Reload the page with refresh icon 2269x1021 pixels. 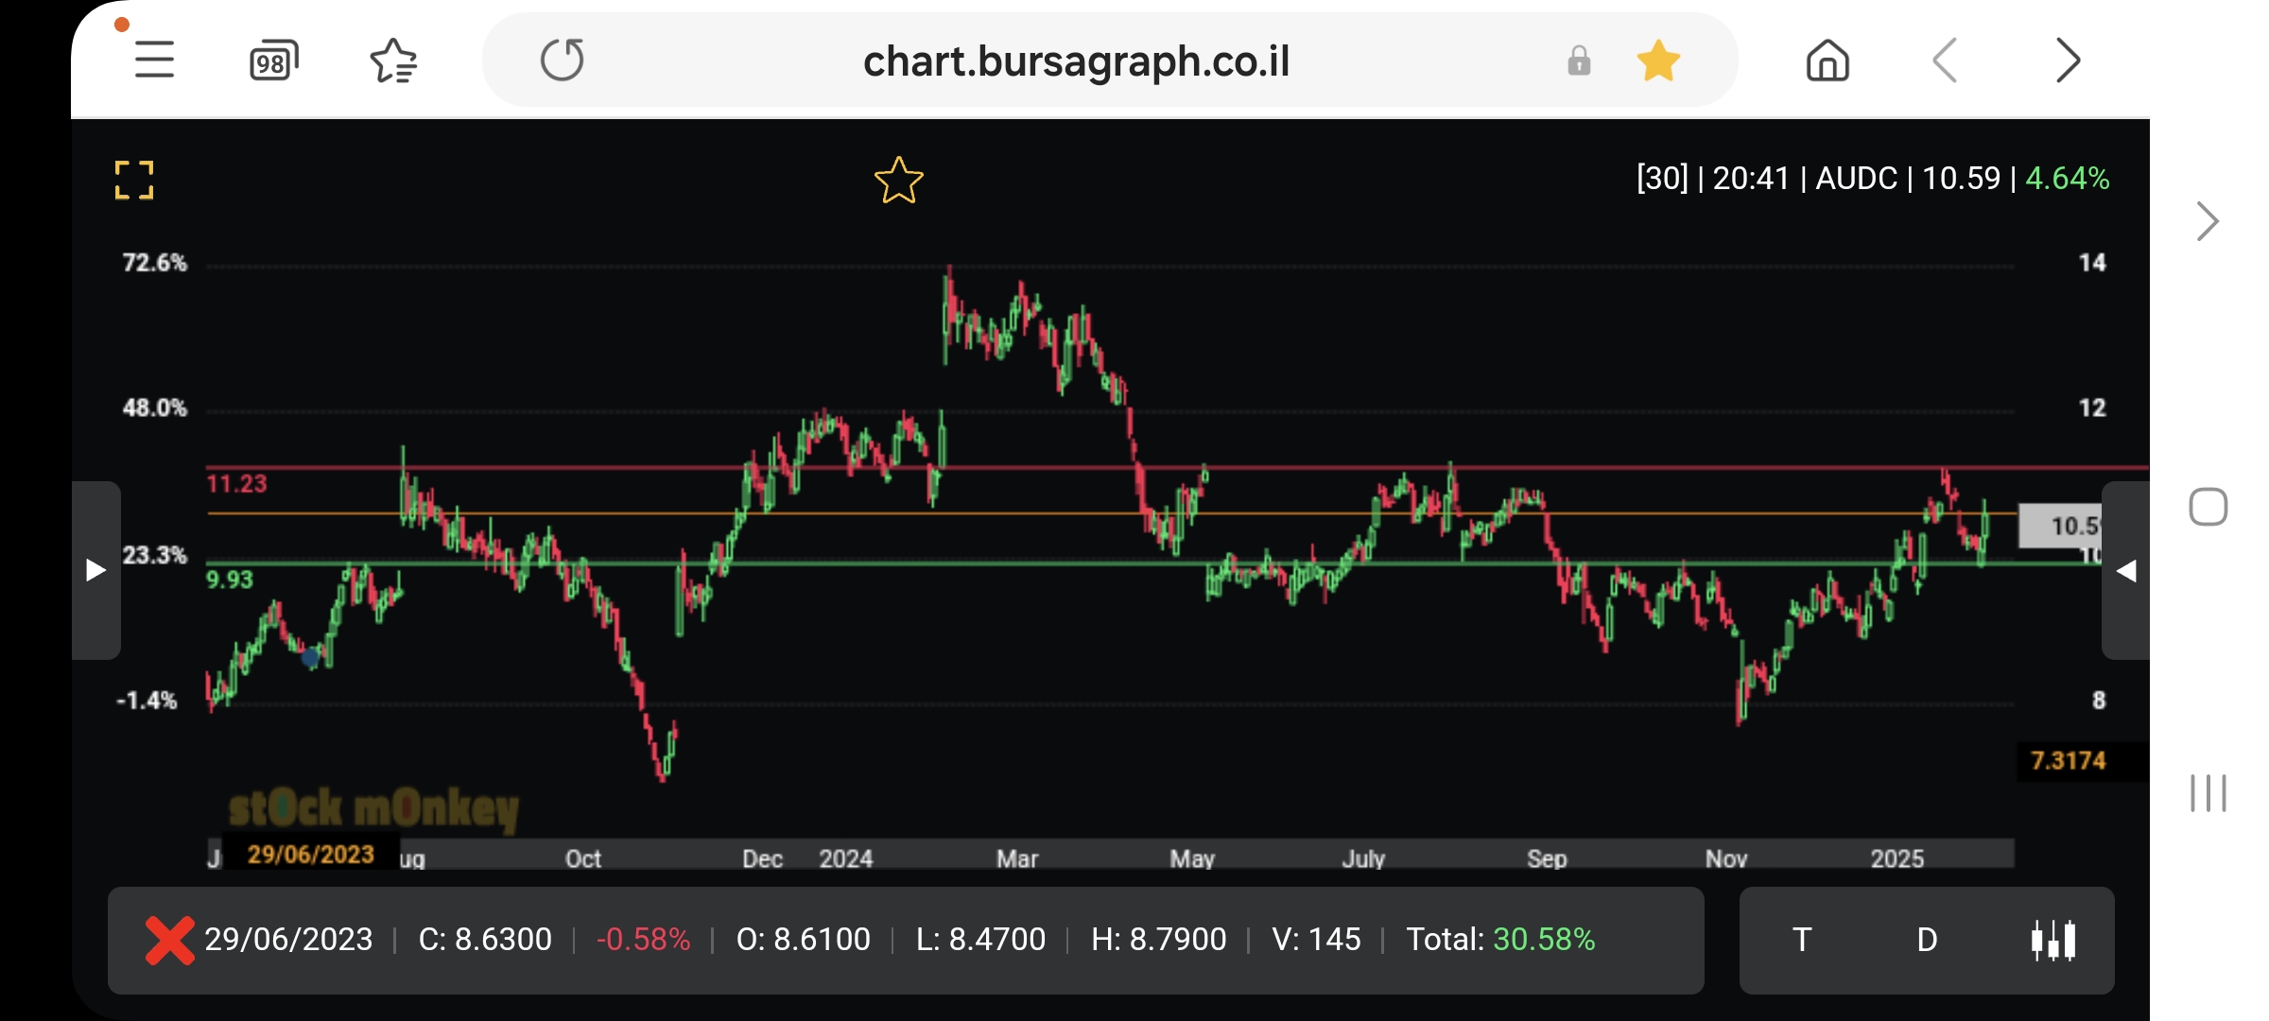pyautogui.click(x=563, y=61)
